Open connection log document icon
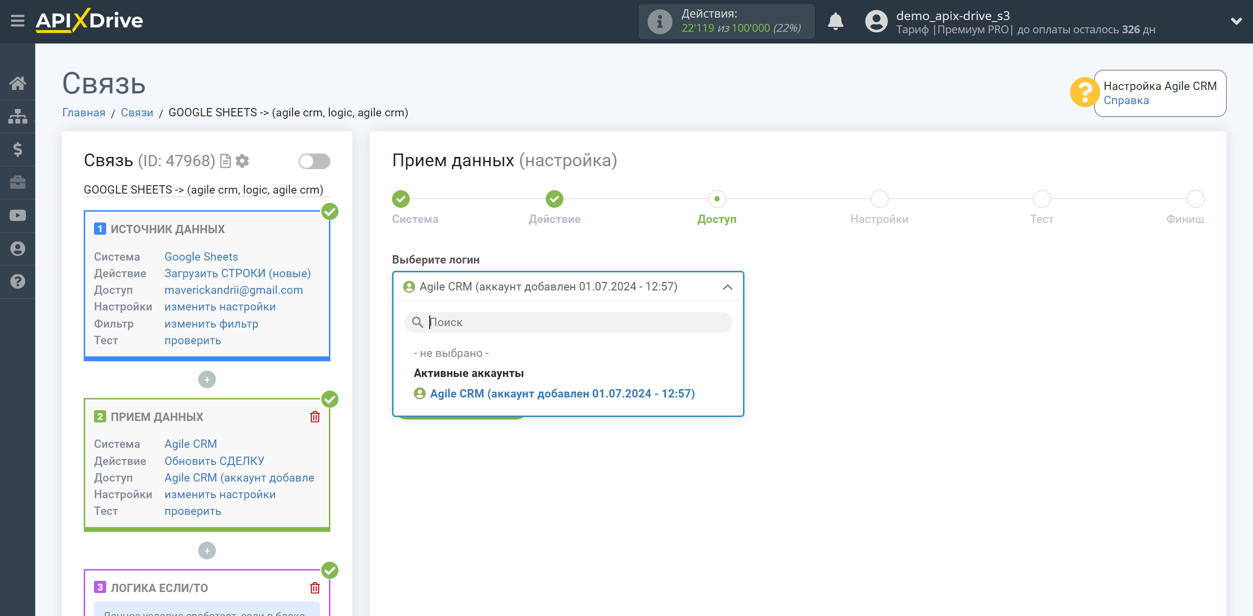The width and height of the screenshot is (1253, 616). coord(225,161)
